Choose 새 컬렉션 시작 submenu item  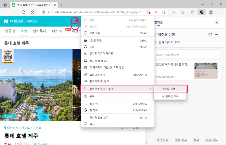click(170, 96)
